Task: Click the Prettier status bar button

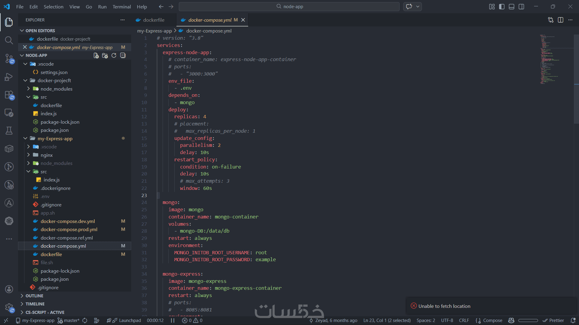Action: click(553, 320)
